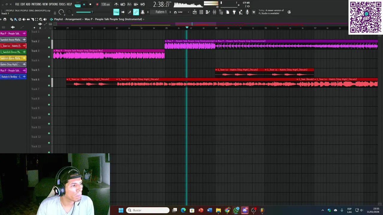Select the draw pencil tool
The image size is (383, 215).
tap(11, 19)
